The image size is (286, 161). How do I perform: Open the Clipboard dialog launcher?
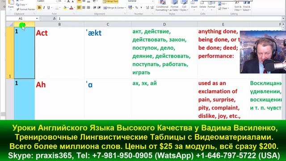tap(34, 14)
